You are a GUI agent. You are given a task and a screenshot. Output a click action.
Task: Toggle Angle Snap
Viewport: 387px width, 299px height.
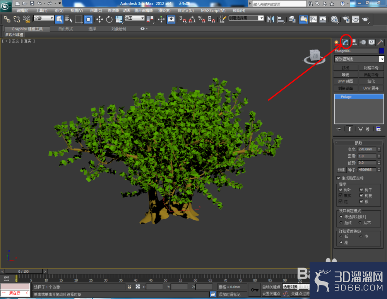[192, 19]
